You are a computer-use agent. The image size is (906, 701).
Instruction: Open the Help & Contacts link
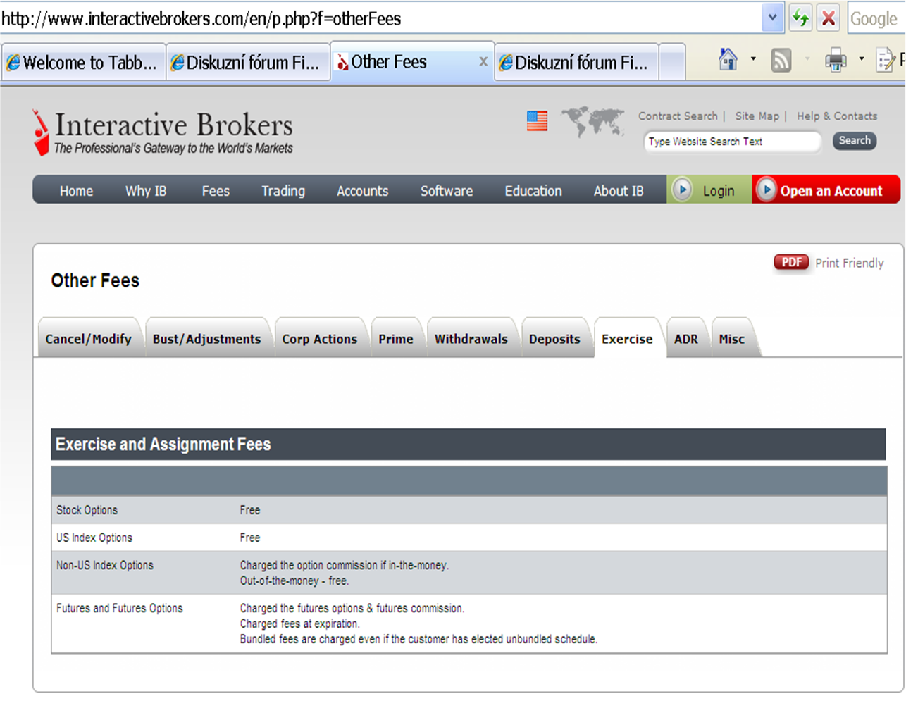point(837,116)
